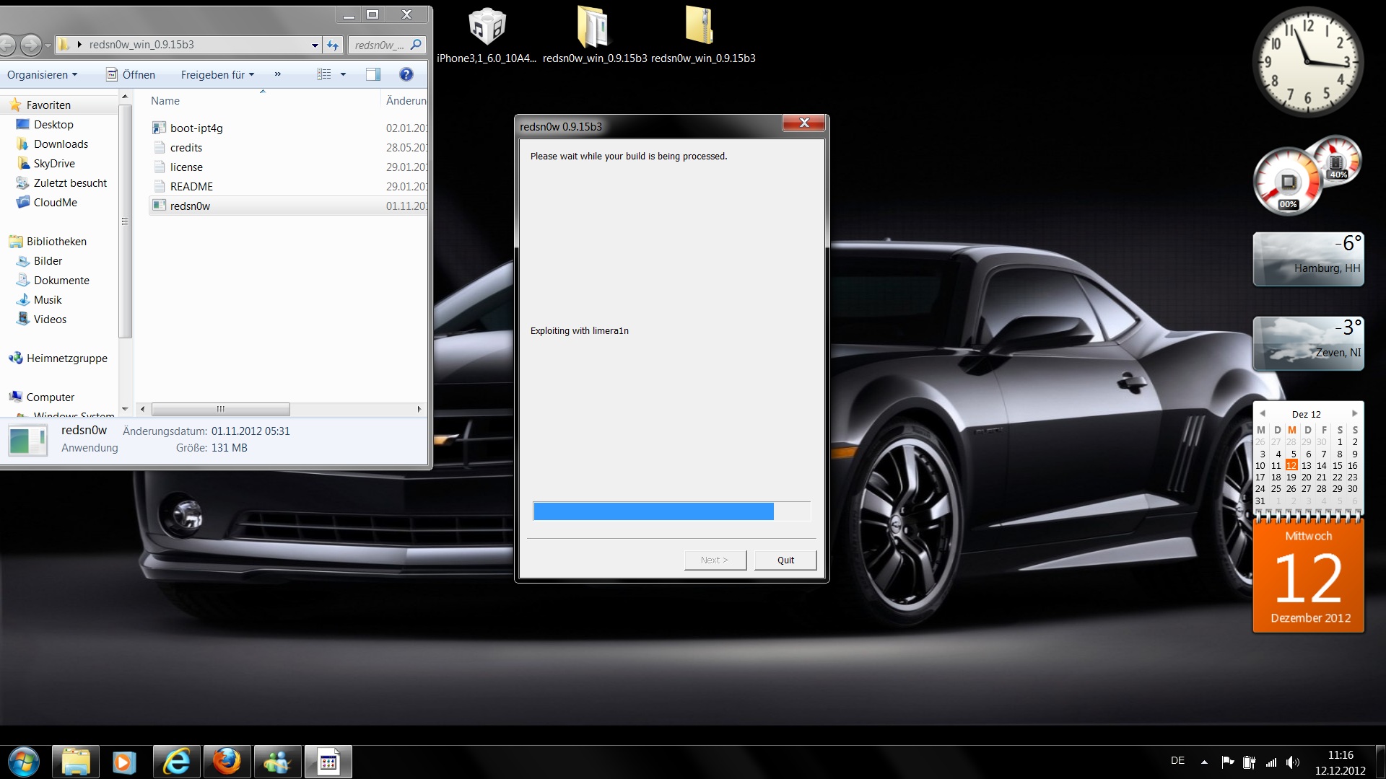Viewport: 1386px width, 779px height.
Task: Open recent pages dropdown next to navigation arrows
Action: click(48, 45)
